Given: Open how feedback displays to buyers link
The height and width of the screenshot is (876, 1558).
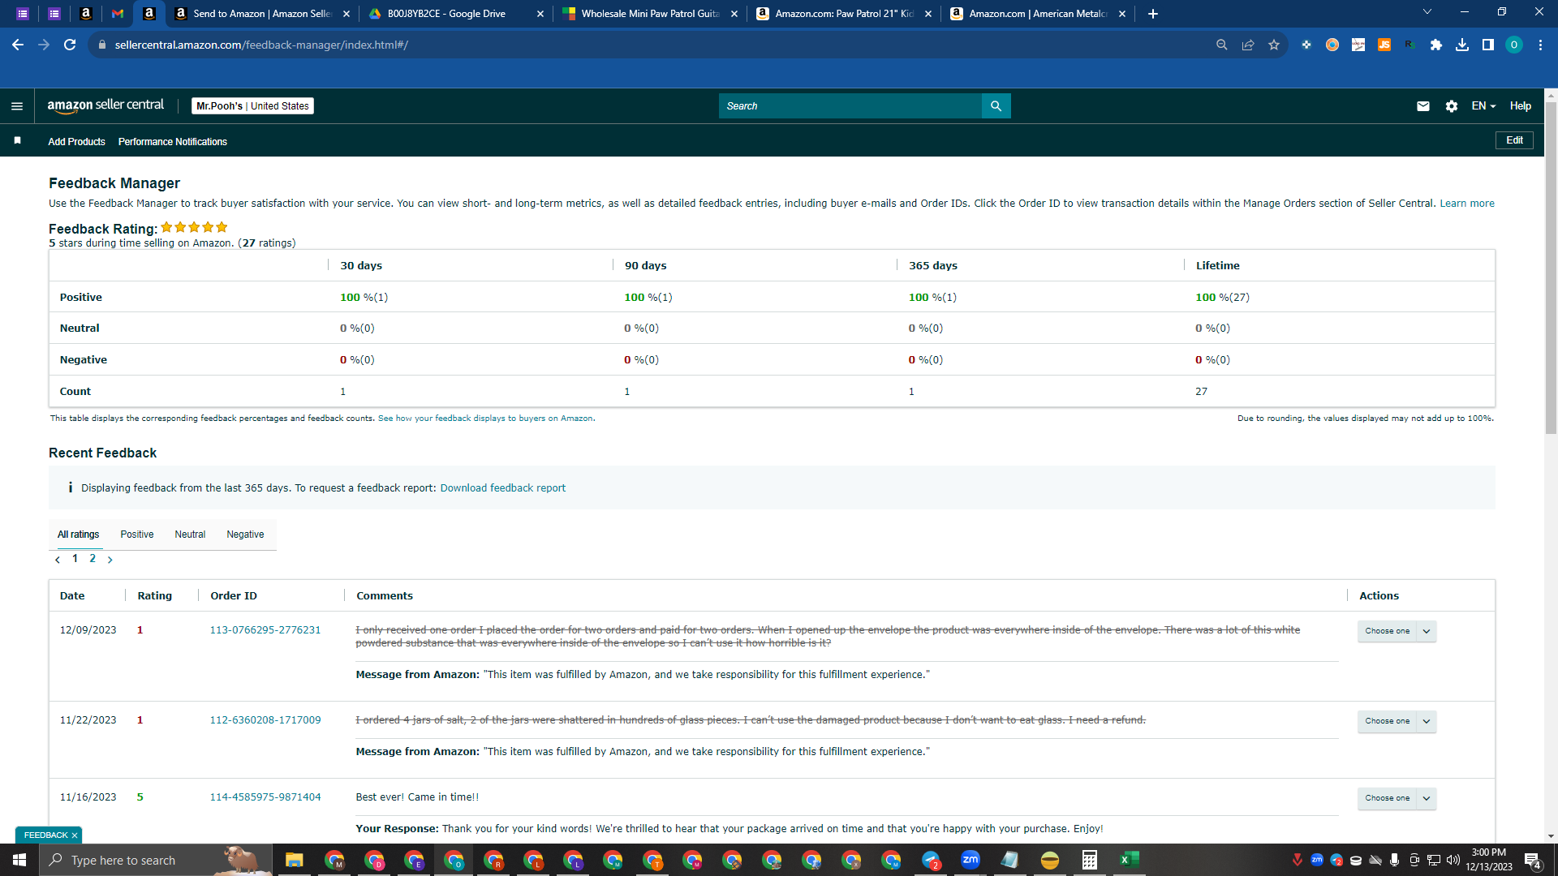Looking at the screenshot, I should (485, 419).
